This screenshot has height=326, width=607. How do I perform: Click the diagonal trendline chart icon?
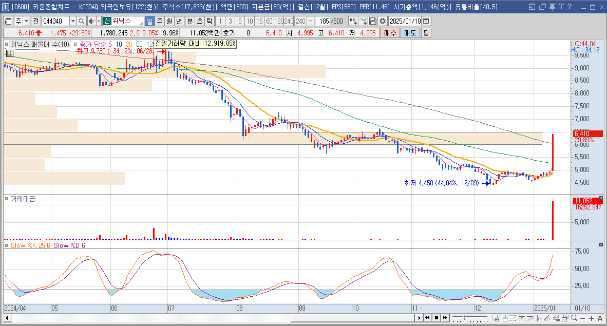pos(547,318)
